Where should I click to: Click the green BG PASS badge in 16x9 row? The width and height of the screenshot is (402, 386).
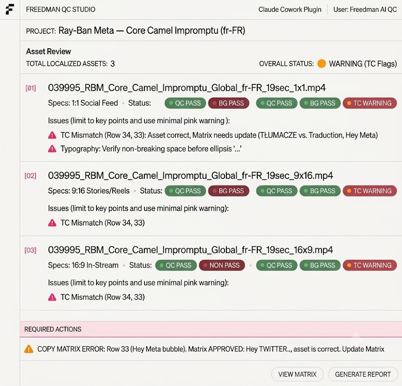(x=320, y=265)
